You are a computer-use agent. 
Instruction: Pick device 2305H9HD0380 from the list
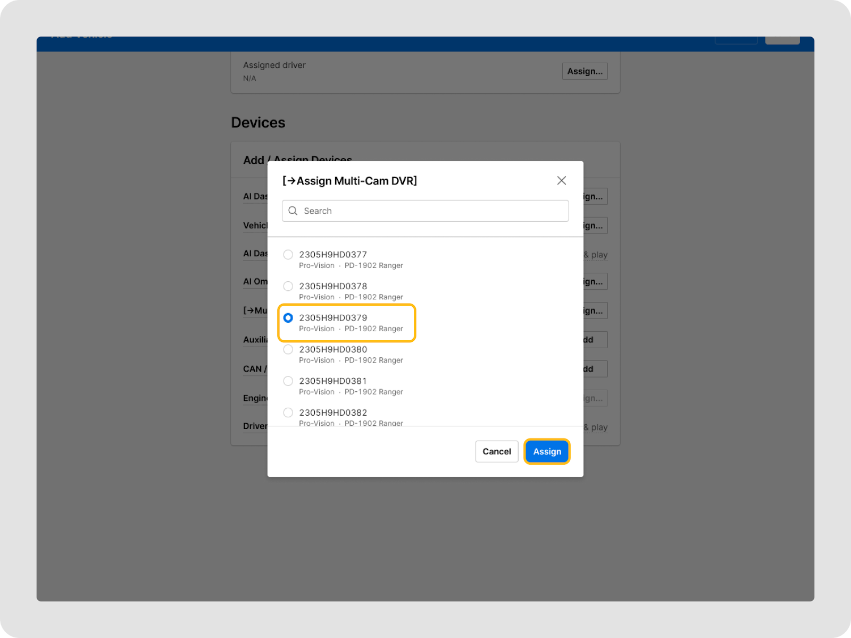click(288, 349)
